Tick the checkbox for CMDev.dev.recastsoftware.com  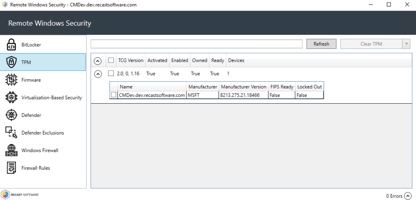114,95
